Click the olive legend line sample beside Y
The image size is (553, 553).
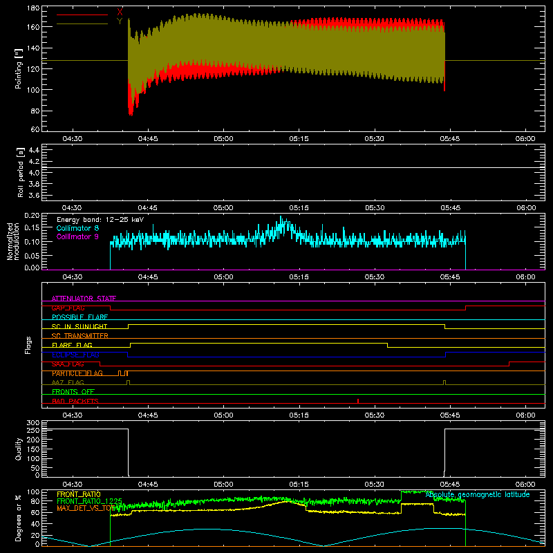tap(82, 24)
